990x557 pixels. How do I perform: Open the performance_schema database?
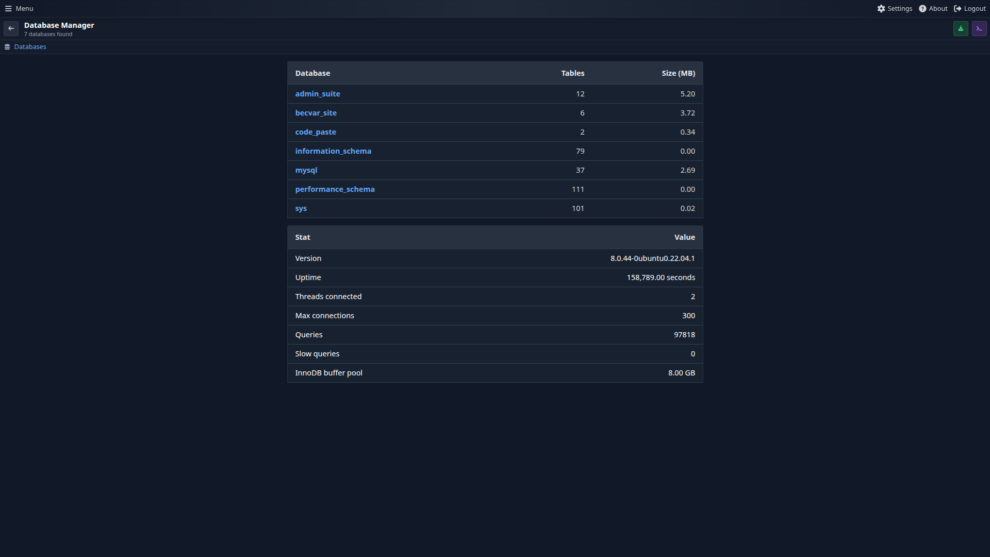[x=335, y=189]
